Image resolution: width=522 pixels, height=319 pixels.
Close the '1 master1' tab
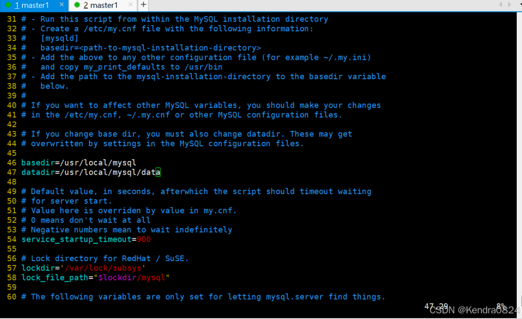point(61,5)
